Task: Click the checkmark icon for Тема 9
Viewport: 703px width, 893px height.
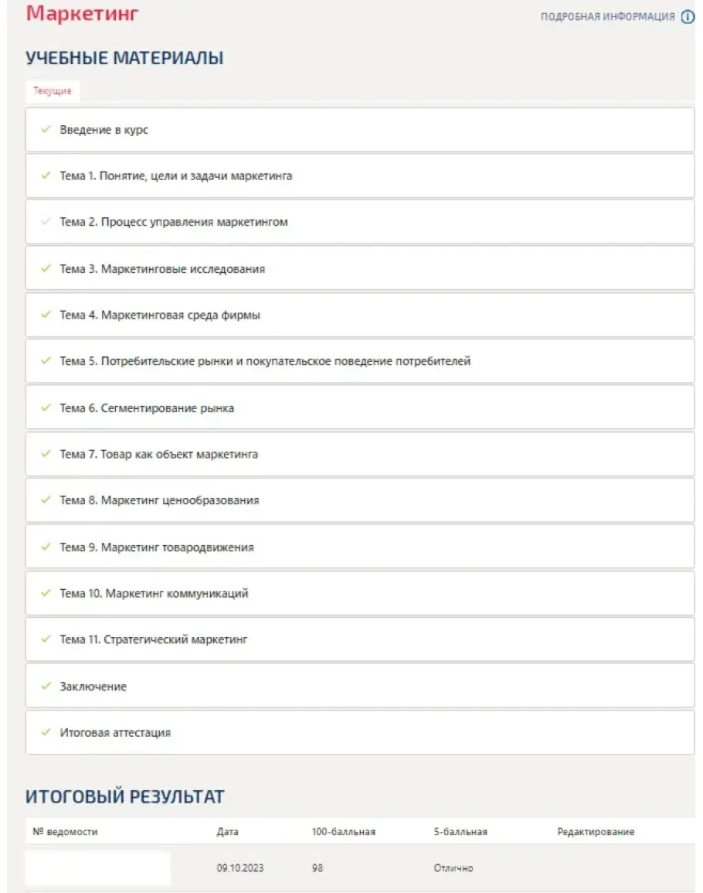Action: coord(46,547)
